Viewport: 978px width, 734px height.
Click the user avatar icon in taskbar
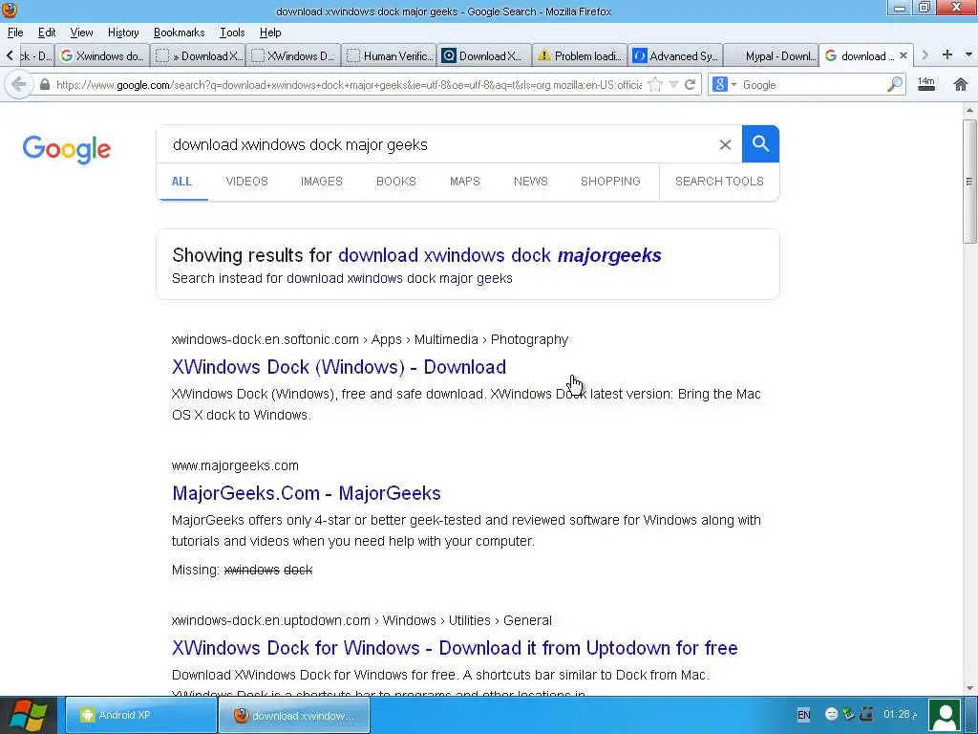[945, 715]
